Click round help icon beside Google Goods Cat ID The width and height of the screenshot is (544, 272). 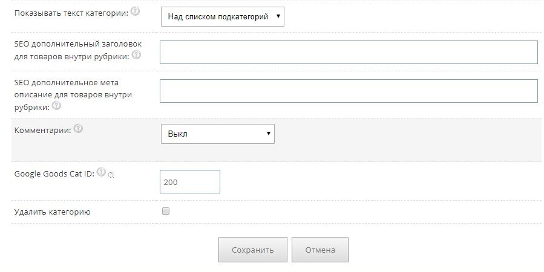tap(101, 172)
